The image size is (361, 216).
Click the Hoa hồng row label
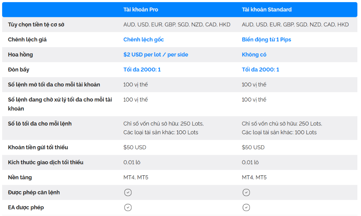21,55
